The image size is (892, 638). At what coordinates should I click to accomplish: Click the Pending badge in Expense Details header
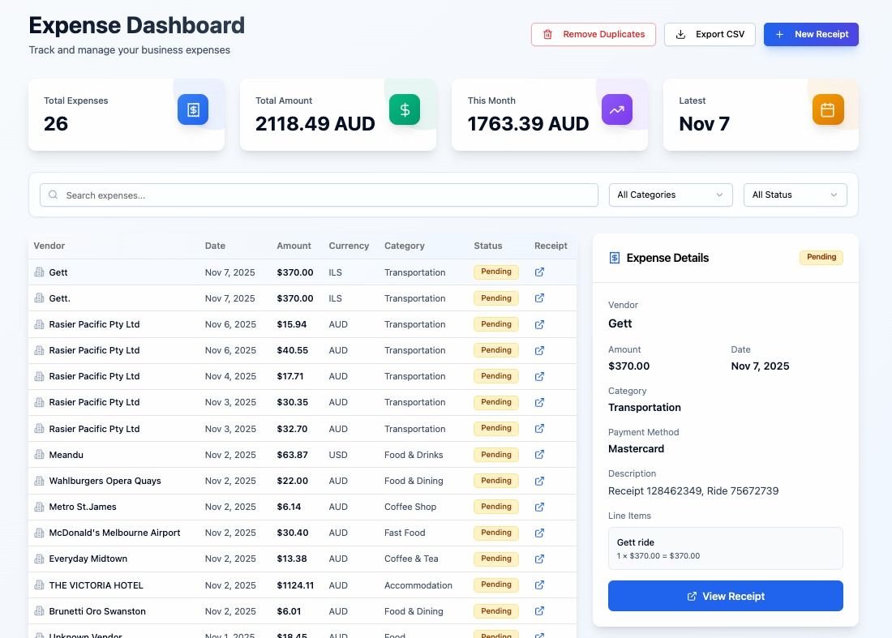pyautogui.click(x=821, y=257)
